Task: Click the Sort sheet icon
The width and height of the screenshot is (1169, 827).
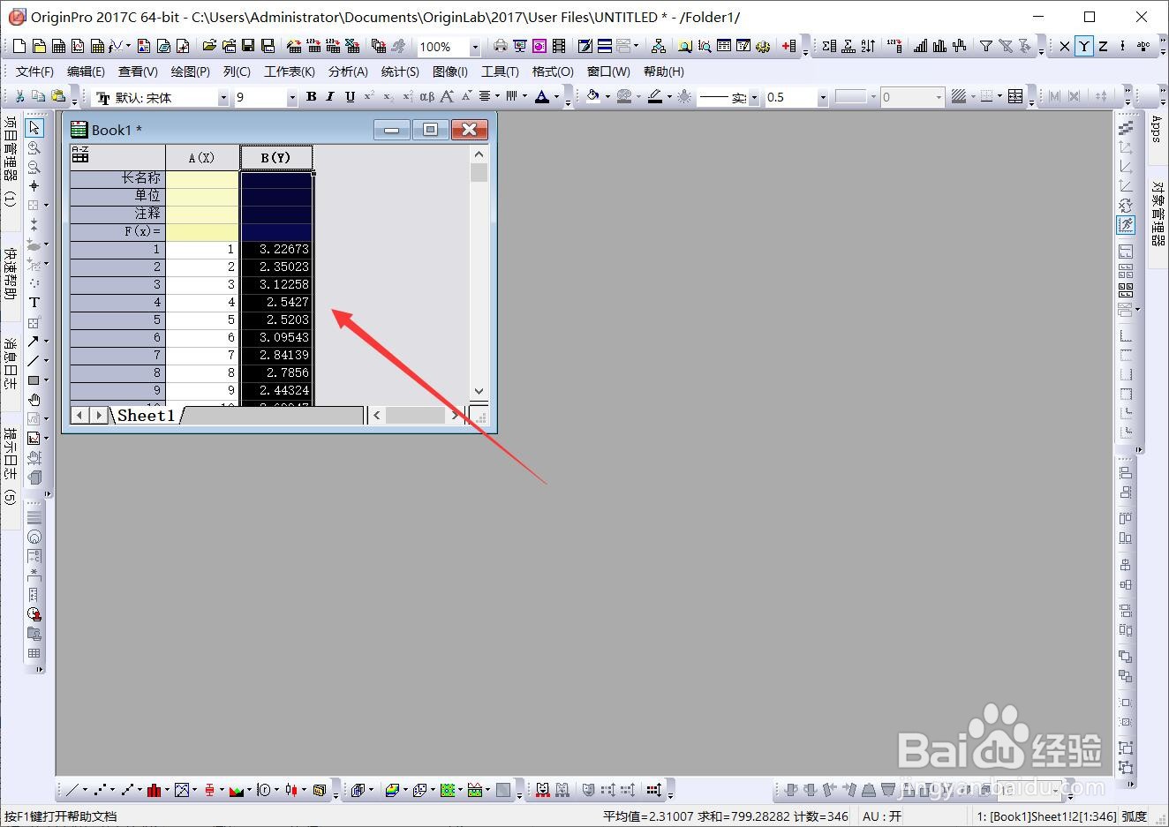Action: pos(868,46)
